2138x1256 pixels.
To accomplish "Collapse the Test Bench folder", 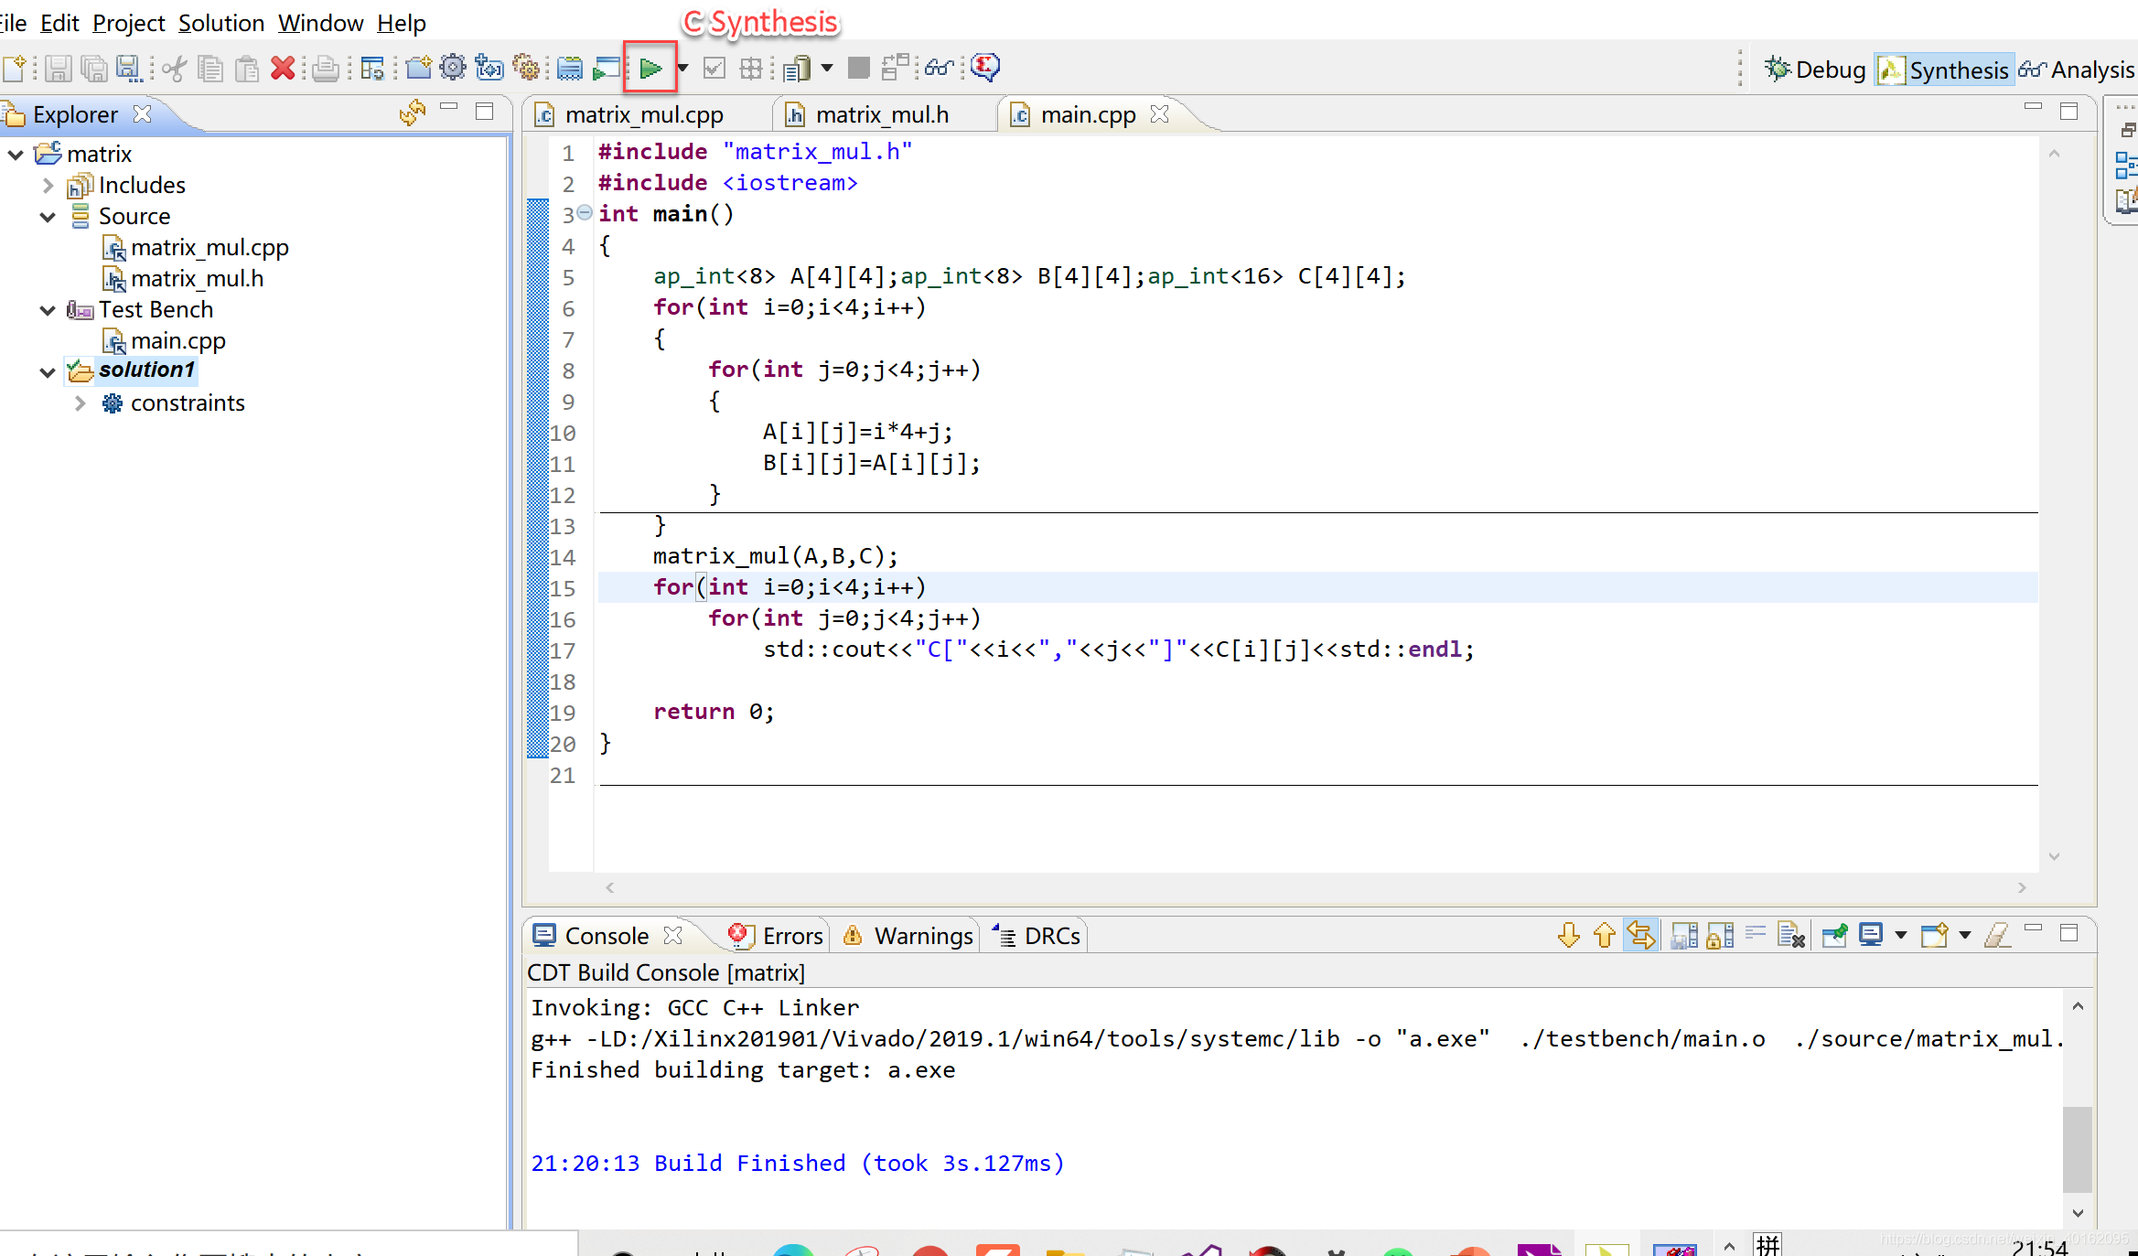I will click(48, 310).
